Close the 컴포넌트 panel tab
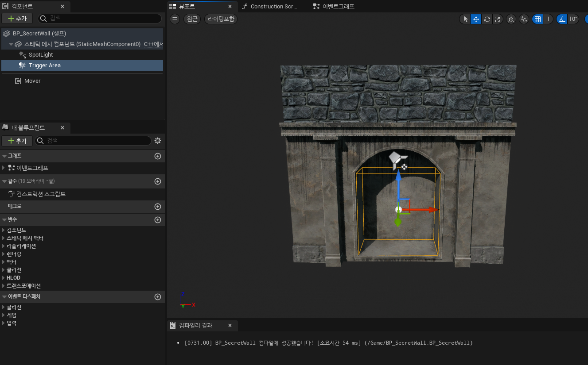 (x=62, y=6)
